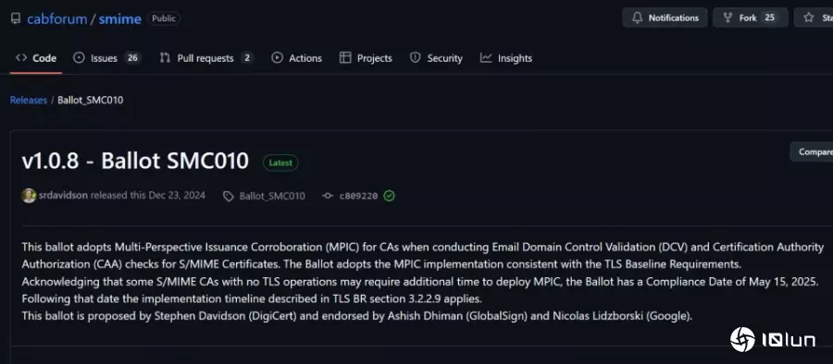Click the commit icon beside c809220

click(x=328, y=196)
